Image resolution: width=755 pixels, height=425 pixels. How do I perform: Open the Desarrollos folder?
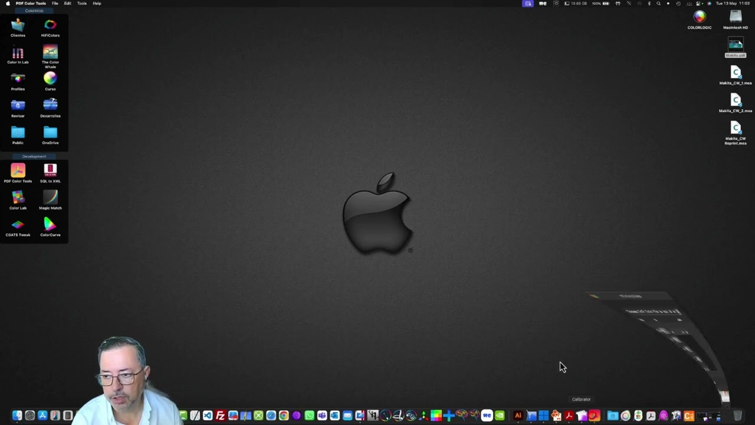coord(50,108)
